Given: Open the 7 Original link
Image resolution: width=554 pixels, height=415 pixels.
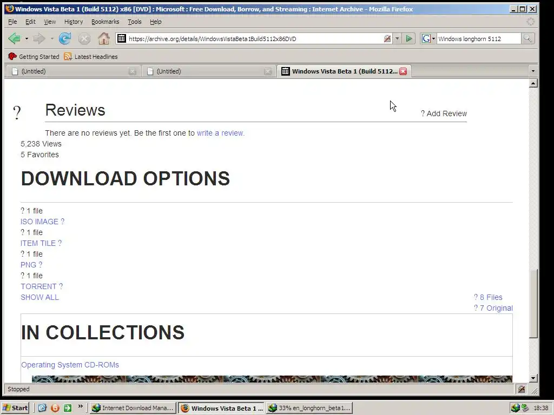Looking at the screenshot, I should [x=493, y=308].
